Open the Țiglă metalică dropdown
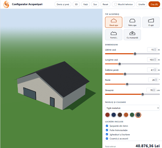This screenshot has height=148, width=162. pyautogui.click(x=132, y=108)
